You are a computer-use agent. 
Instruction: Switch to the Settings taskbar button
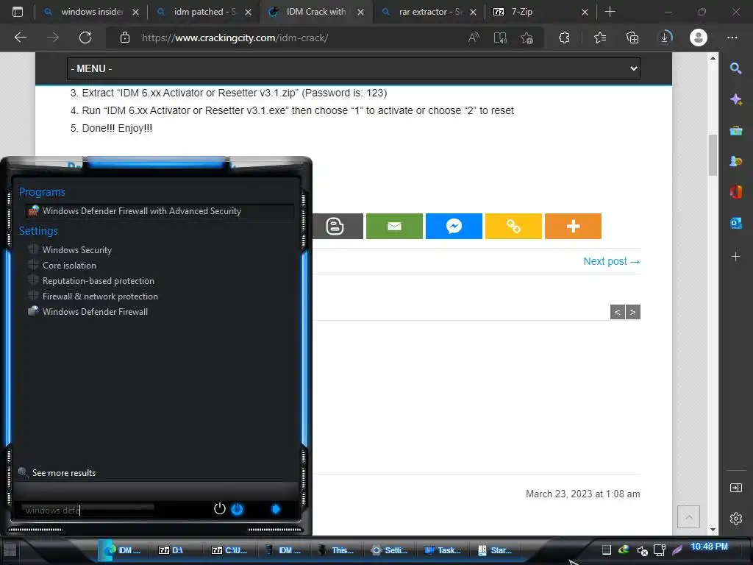[x=389, y=550]
